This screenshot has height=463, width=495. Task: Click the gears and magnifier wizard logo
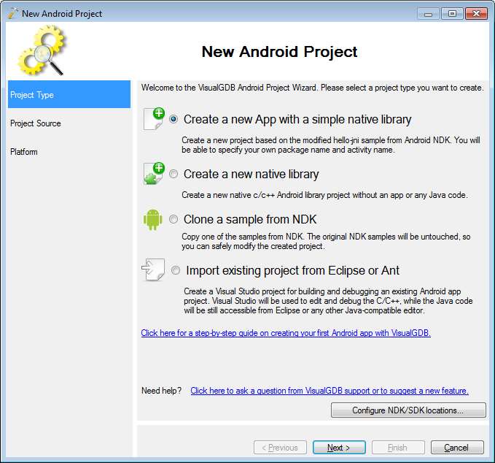click(x=42, y=50)
